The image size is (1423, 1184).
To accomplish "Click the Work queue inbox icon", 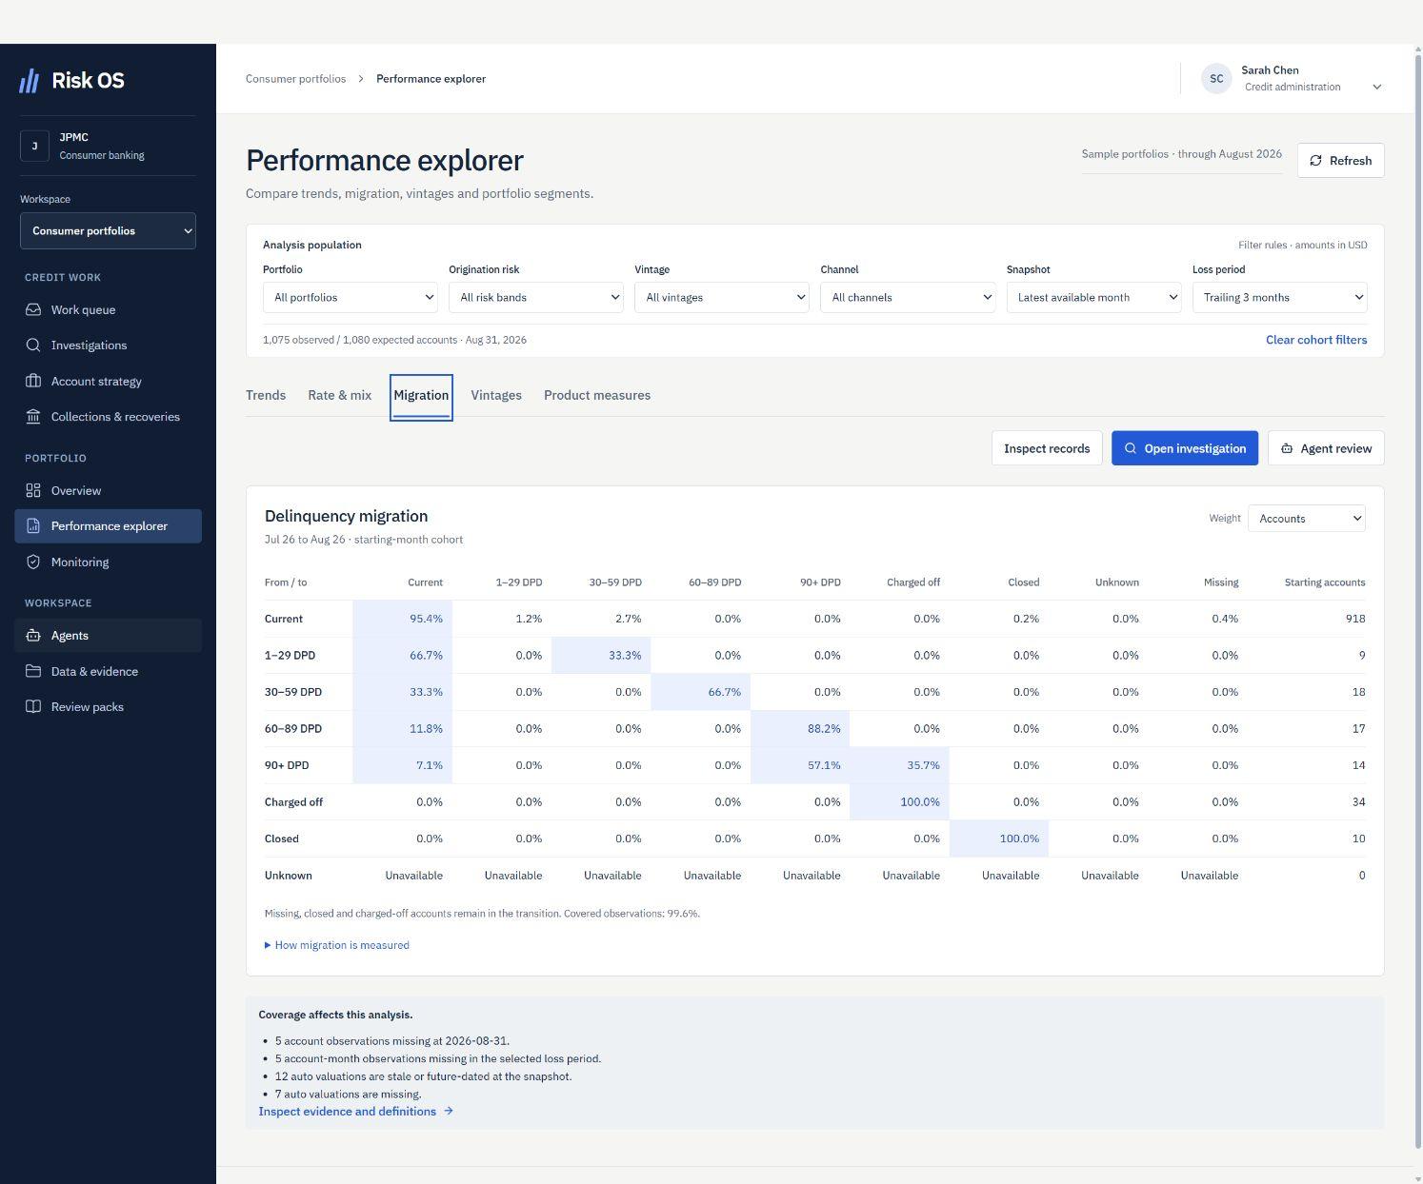I will (33, 309).
